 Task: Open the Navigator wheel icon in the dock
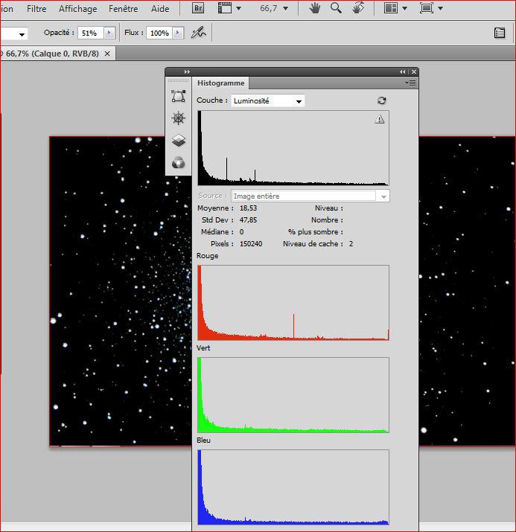click(x=178, y=118)
